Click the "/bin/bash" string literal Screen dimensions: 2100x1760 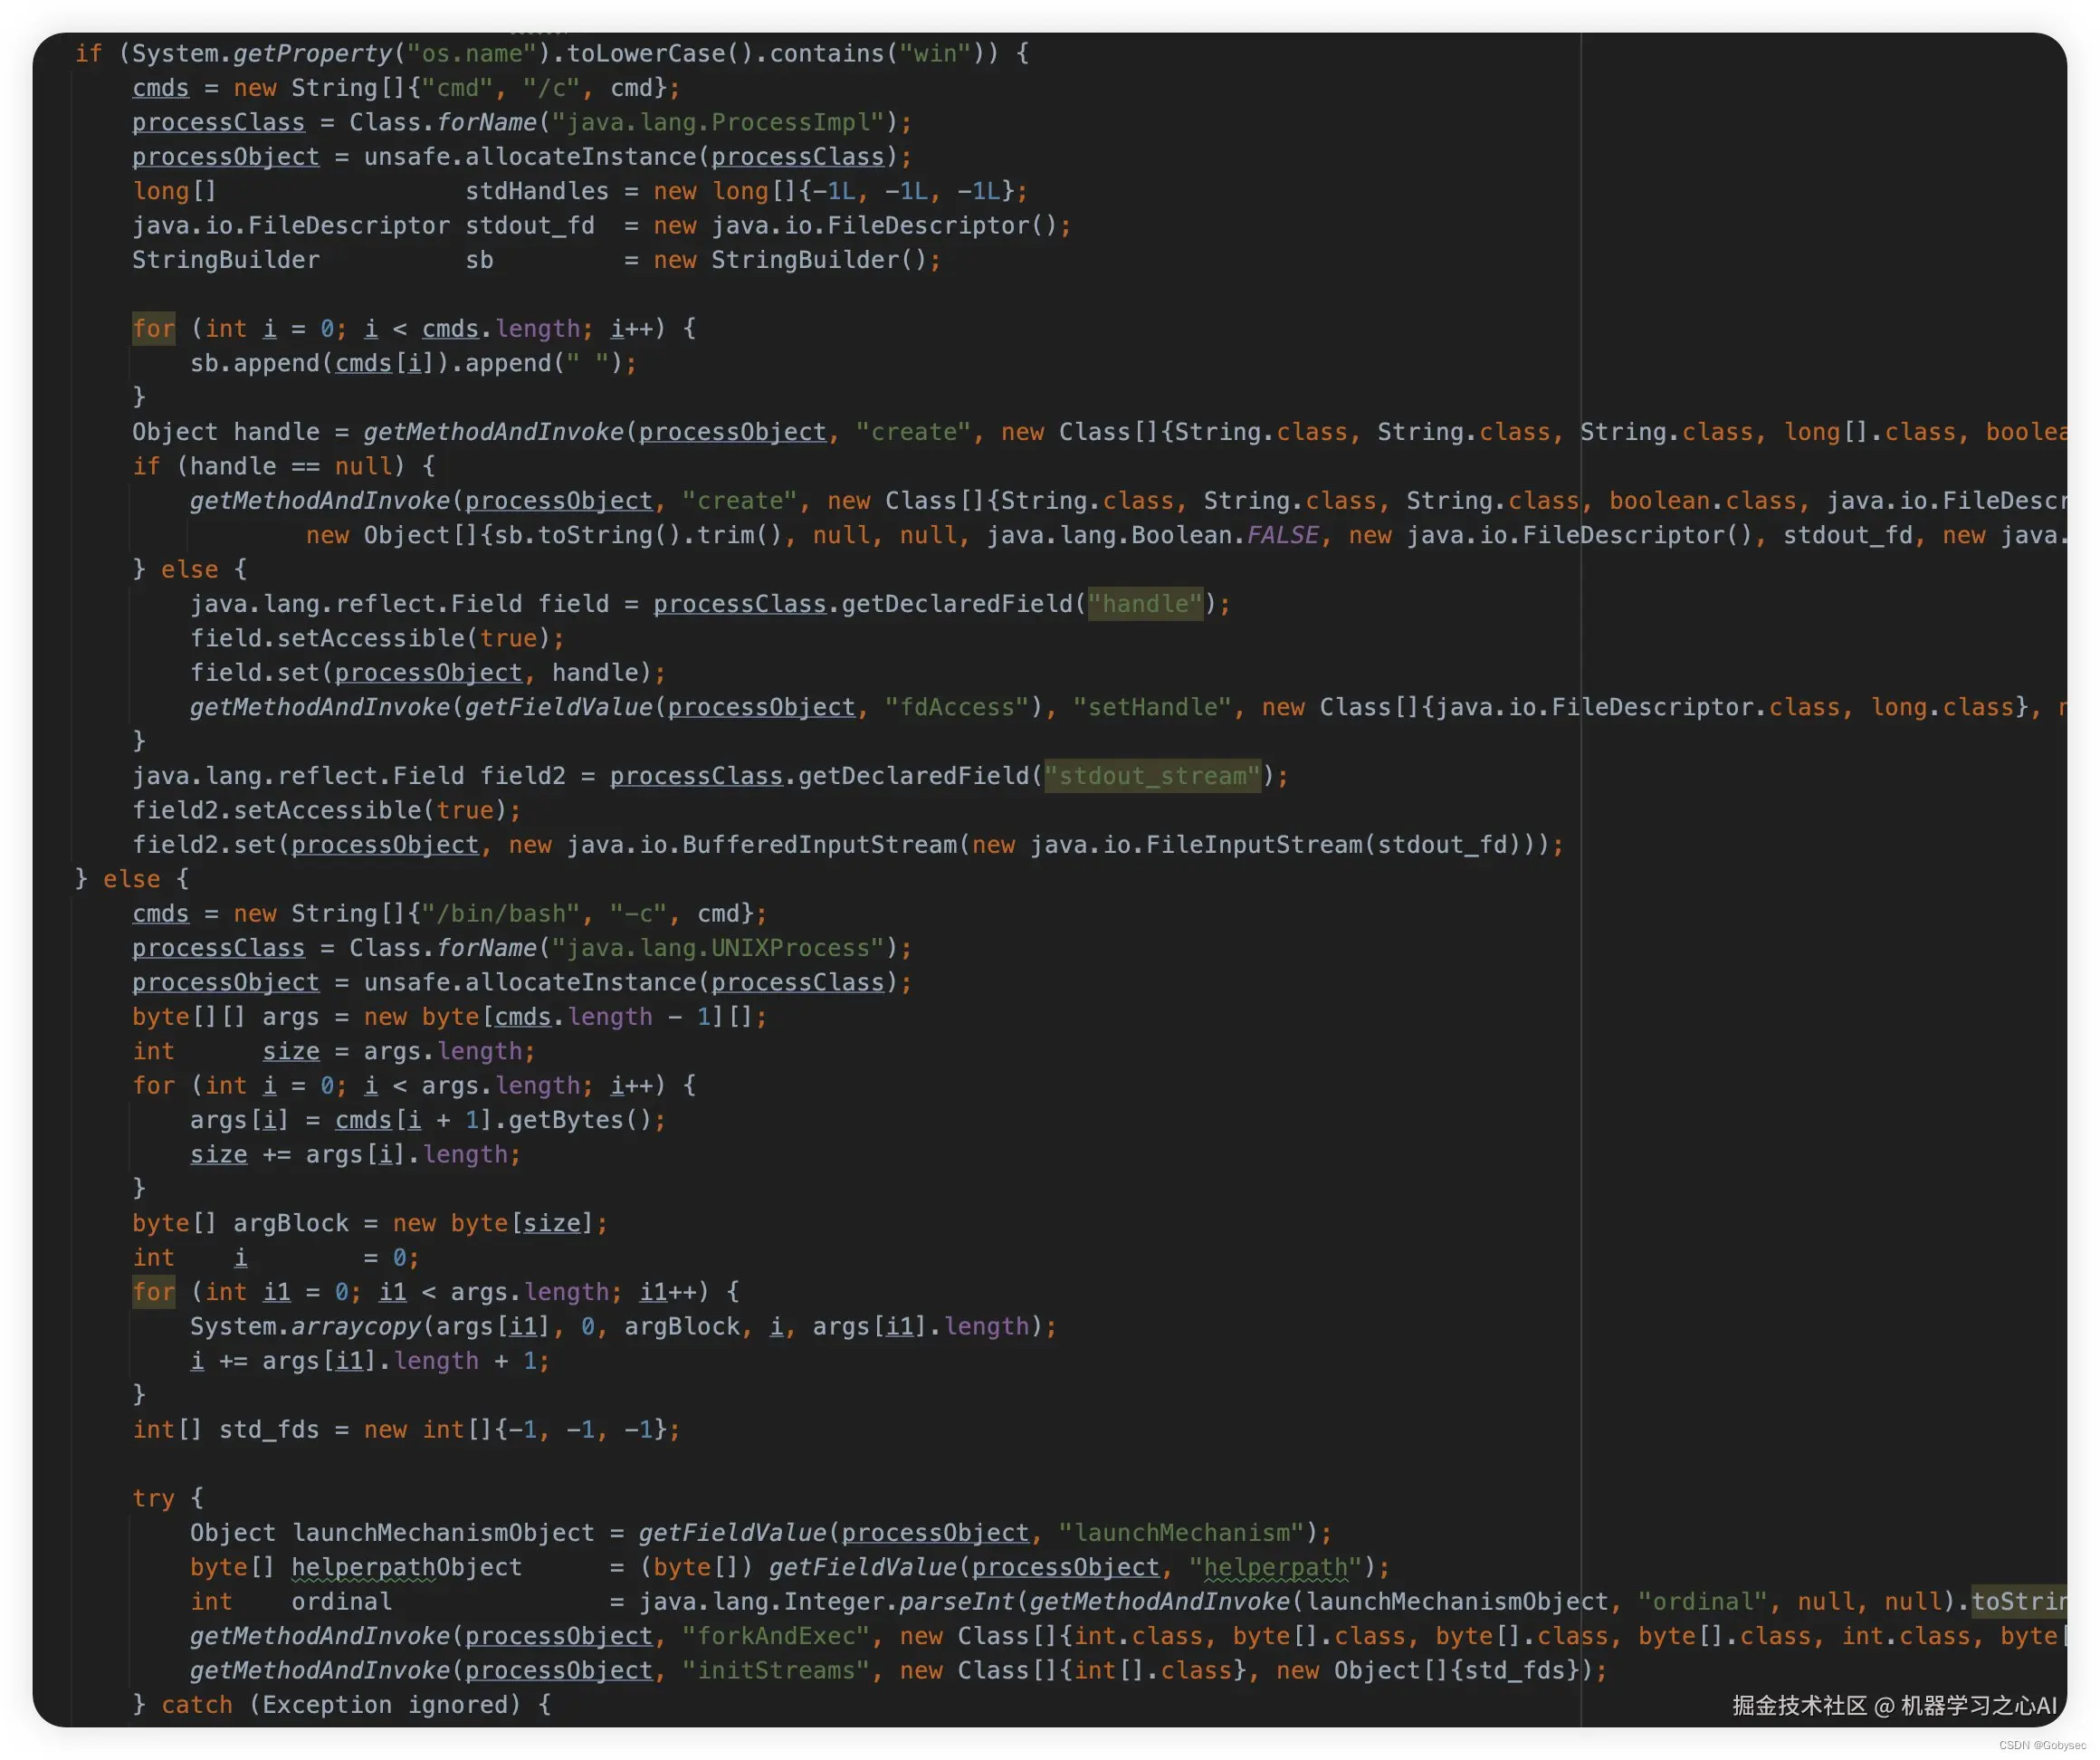(500, 914)
